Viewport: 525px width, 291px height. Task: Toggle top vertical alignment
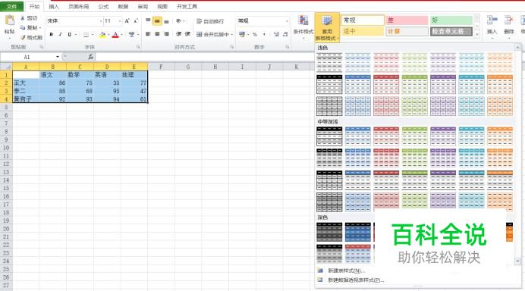click(x=148, y=20)
